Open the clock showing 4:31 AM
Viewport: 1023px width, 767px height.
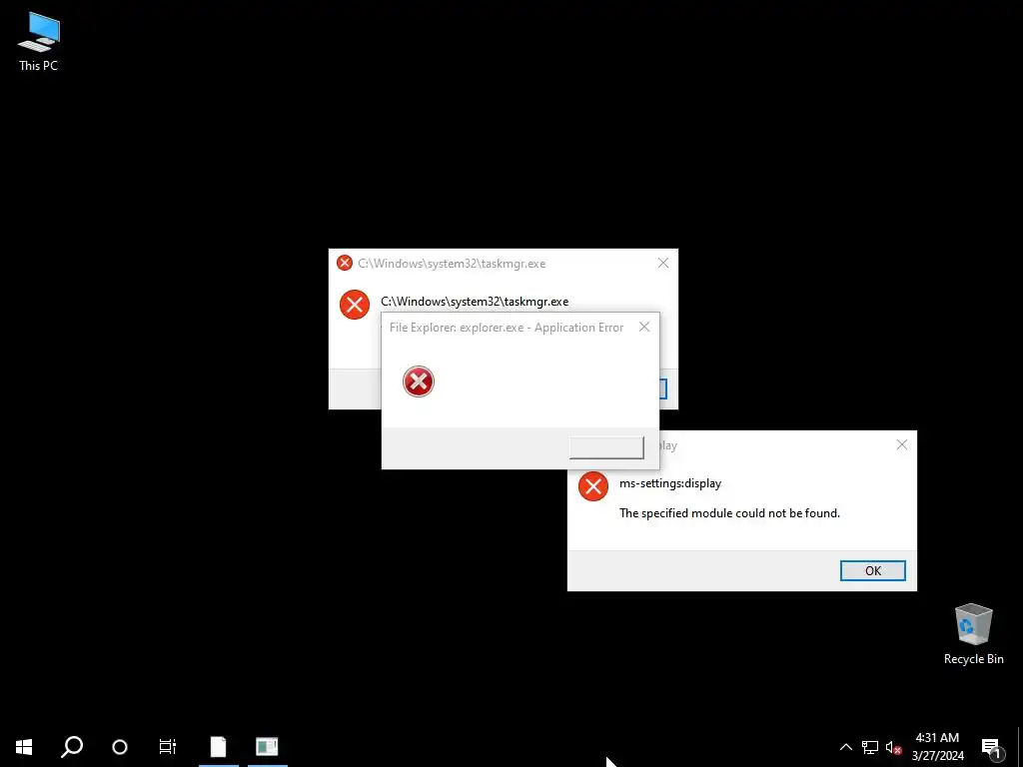point(937,747)
